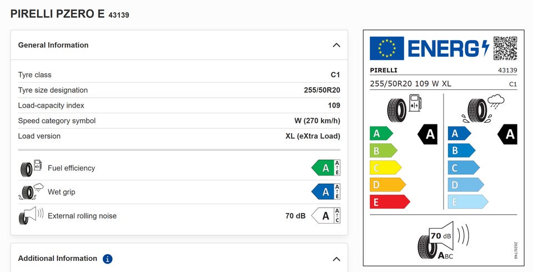533x272 pixels.
Task: Click blue C wet grip arrow
Action: (464, 168)
